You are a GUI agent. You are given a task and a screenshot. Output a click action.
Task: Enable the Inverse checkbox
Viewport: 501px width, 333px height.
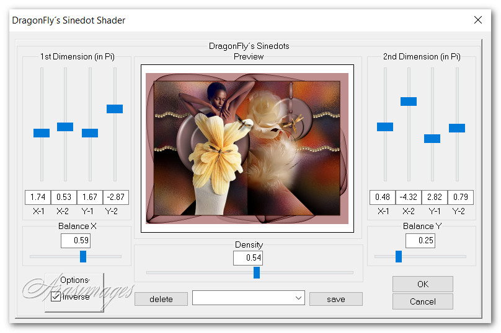56,297
